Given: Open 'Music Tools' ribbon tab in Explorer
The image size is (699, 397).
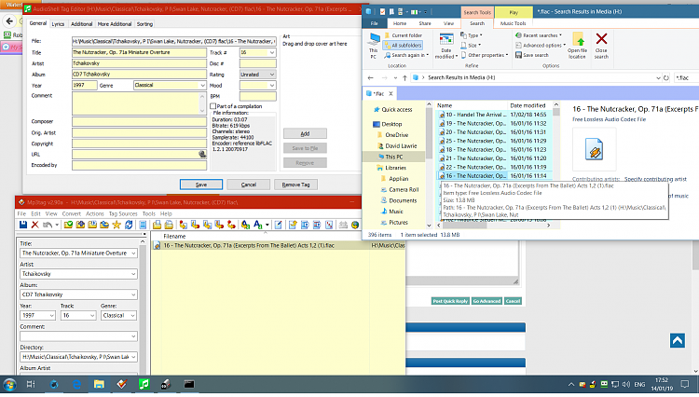Looking at the screenshot, I should click(514, 23).
